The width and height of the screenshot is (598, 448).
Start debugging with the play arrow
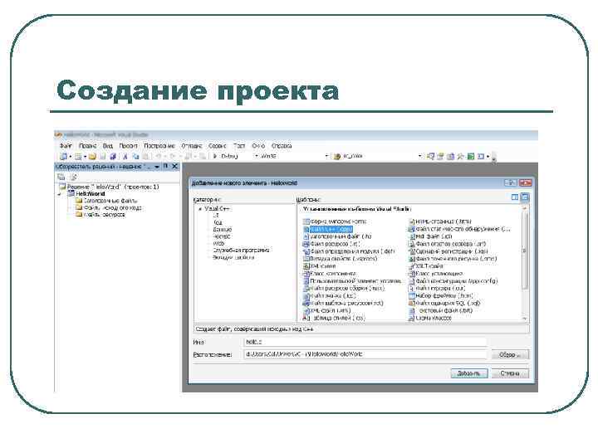[215, 156]
